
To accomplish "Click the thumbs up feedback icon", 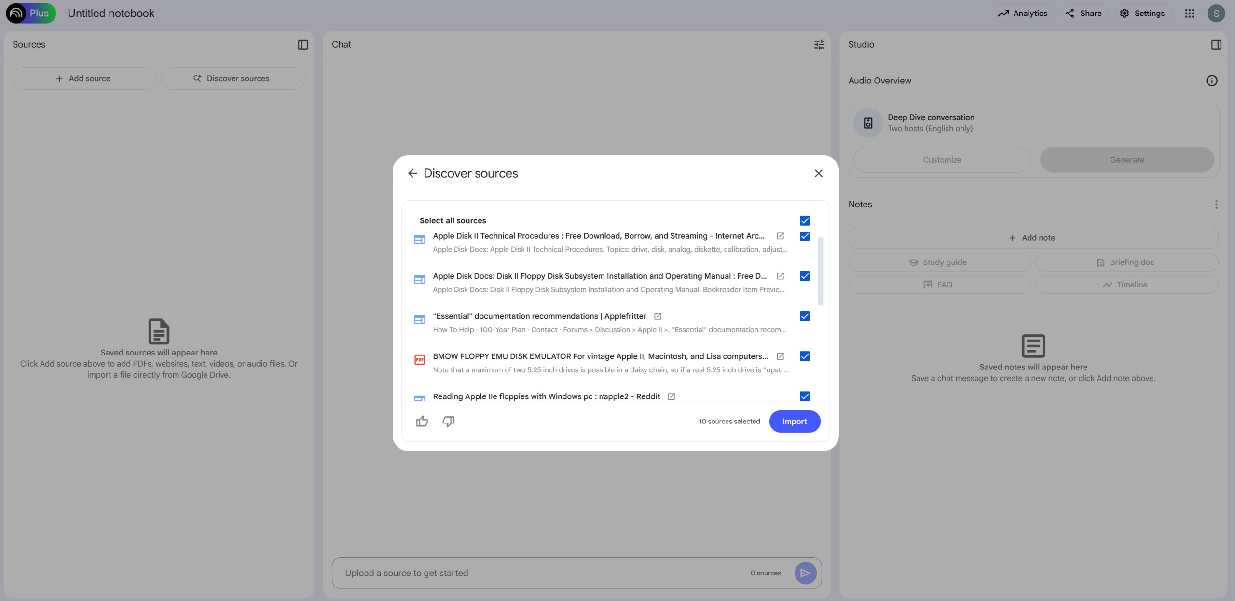I will coord(422,422).
